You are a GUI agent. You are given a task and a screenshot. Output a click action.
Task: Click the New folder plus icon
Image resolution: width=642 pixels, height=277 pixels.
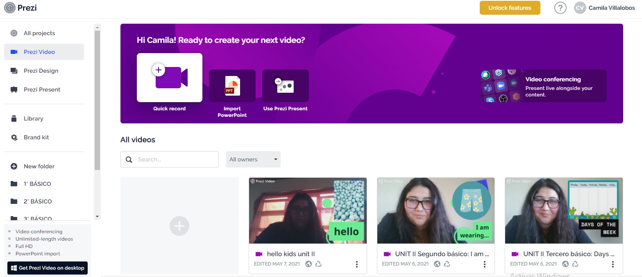tap(14, 166)
